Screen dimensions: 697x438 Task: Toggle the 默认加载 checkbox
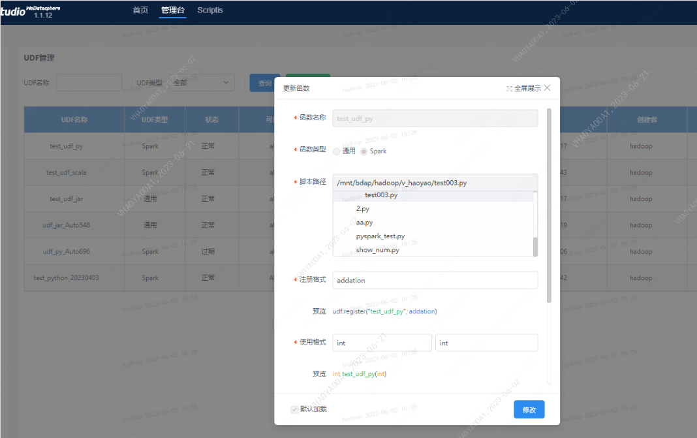[x=295, y=409]
